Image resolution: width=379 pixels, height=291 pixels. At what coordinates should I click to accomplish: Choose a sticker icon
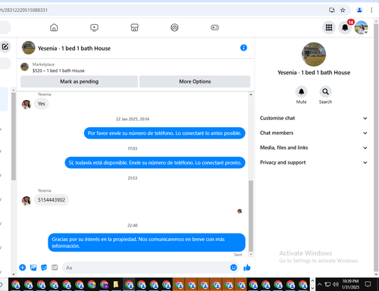[x=44, y=268]
